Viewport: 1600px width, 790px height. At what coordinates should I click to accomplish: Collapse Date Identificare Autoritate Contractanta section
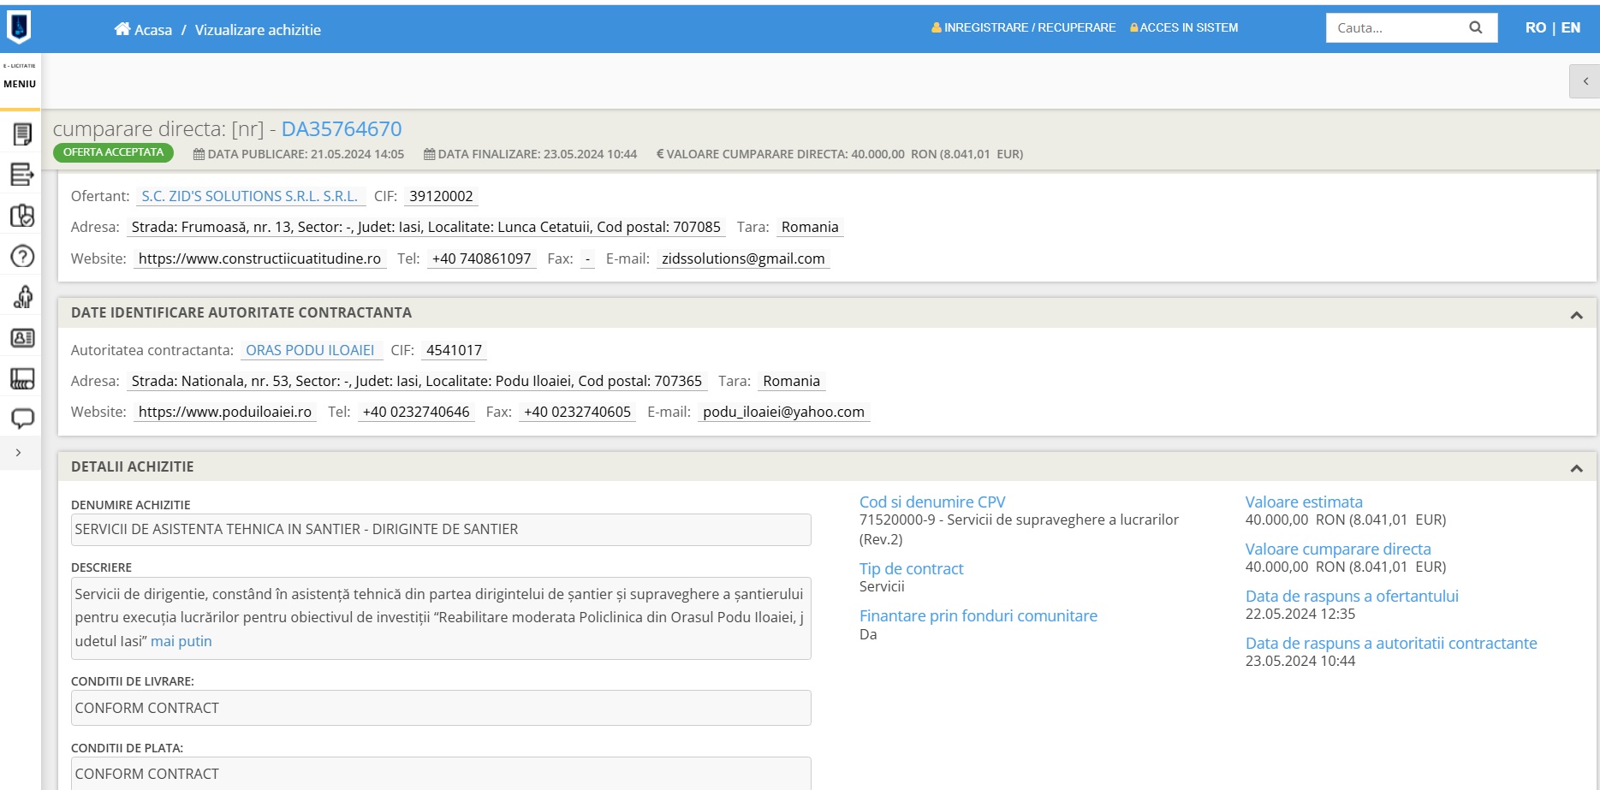click(x=1576, y=315)
